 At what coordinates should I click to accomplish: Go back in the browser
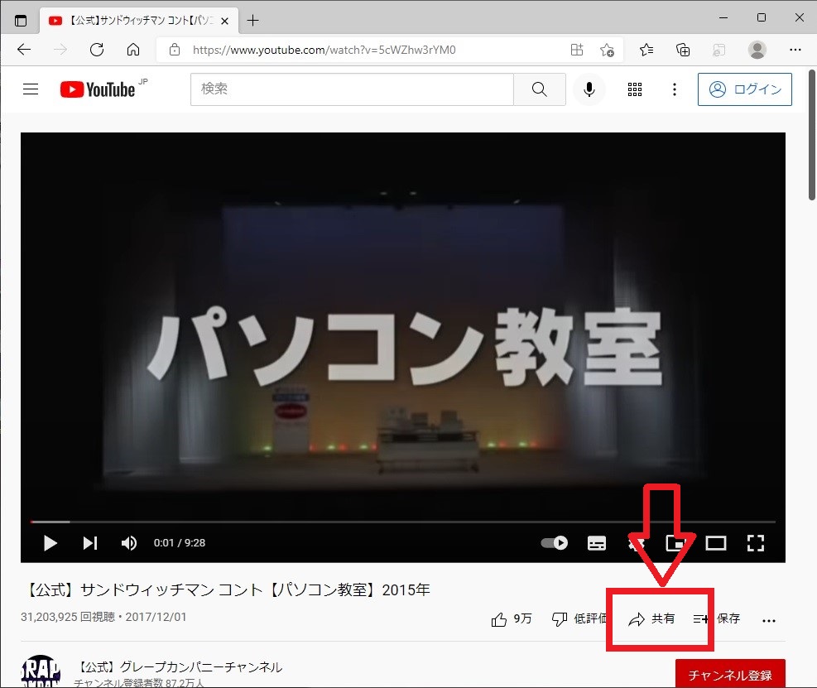click(24, 50)
